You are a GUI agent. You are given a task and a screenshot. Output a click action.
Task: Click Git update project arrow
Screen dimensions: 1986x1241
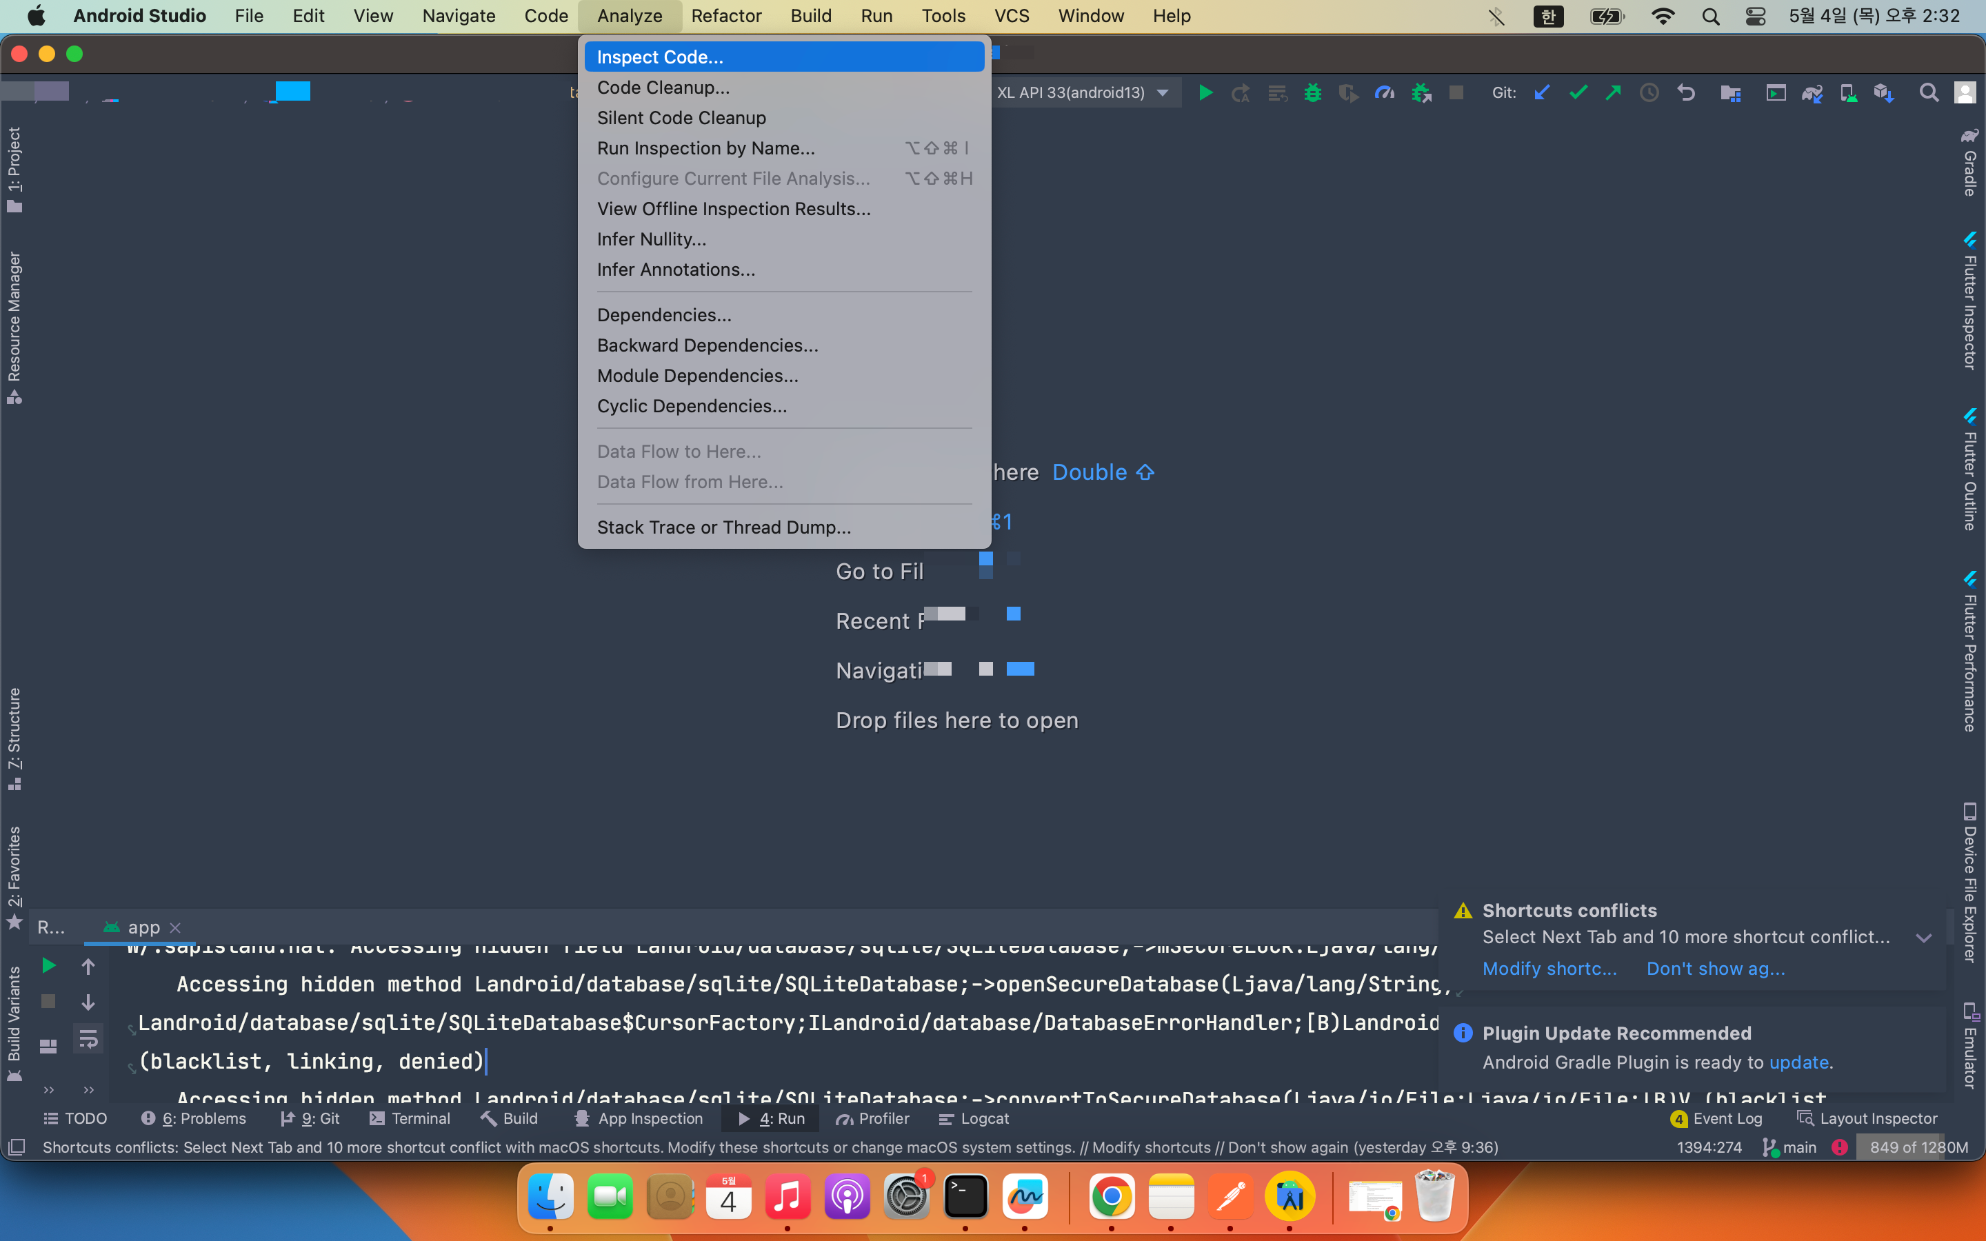click(x=1542, y=93)
